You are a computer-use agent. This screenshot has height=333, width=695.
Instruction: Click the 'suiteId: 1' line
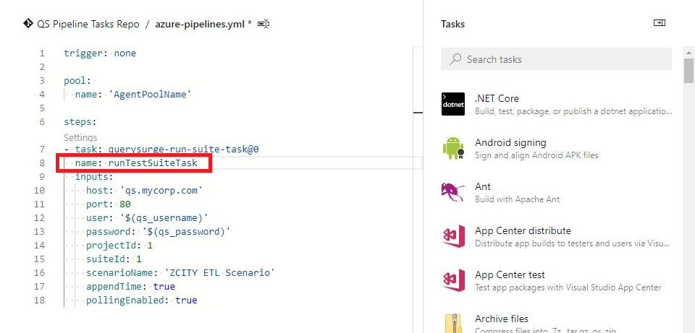click(x=114, y=259)
